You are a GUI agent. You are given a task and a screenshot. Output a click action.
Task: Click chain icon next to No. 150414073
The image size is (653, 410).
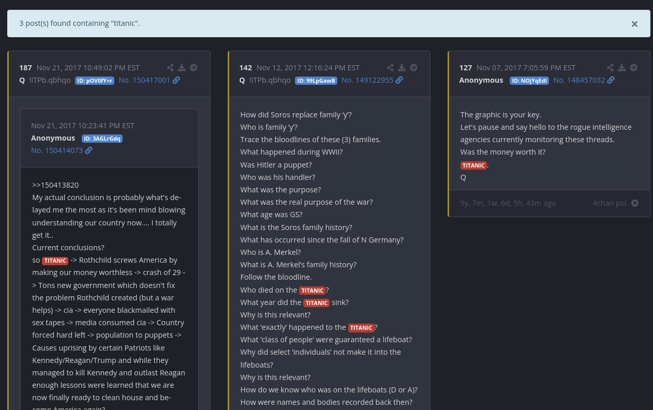(x=89, y=150)
